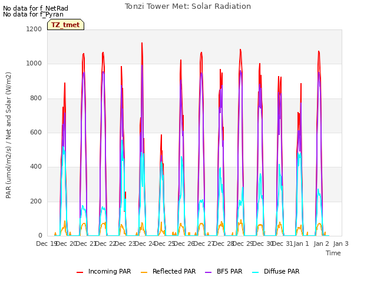Select the Incoming PAR legend label

(x=110, y=271)
